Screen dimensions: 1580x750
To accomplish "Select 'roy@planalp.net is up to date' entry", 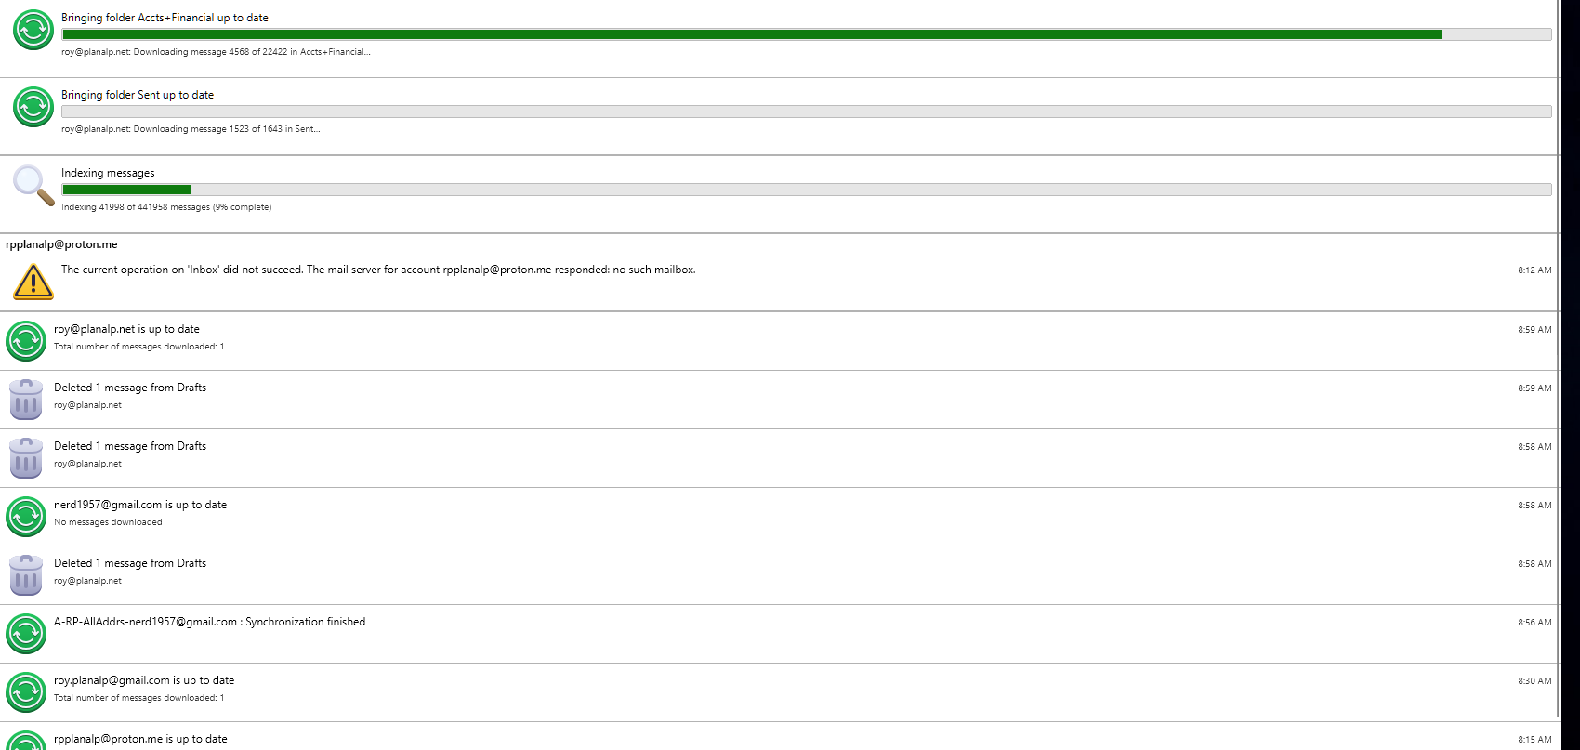I will click(126, 329).
